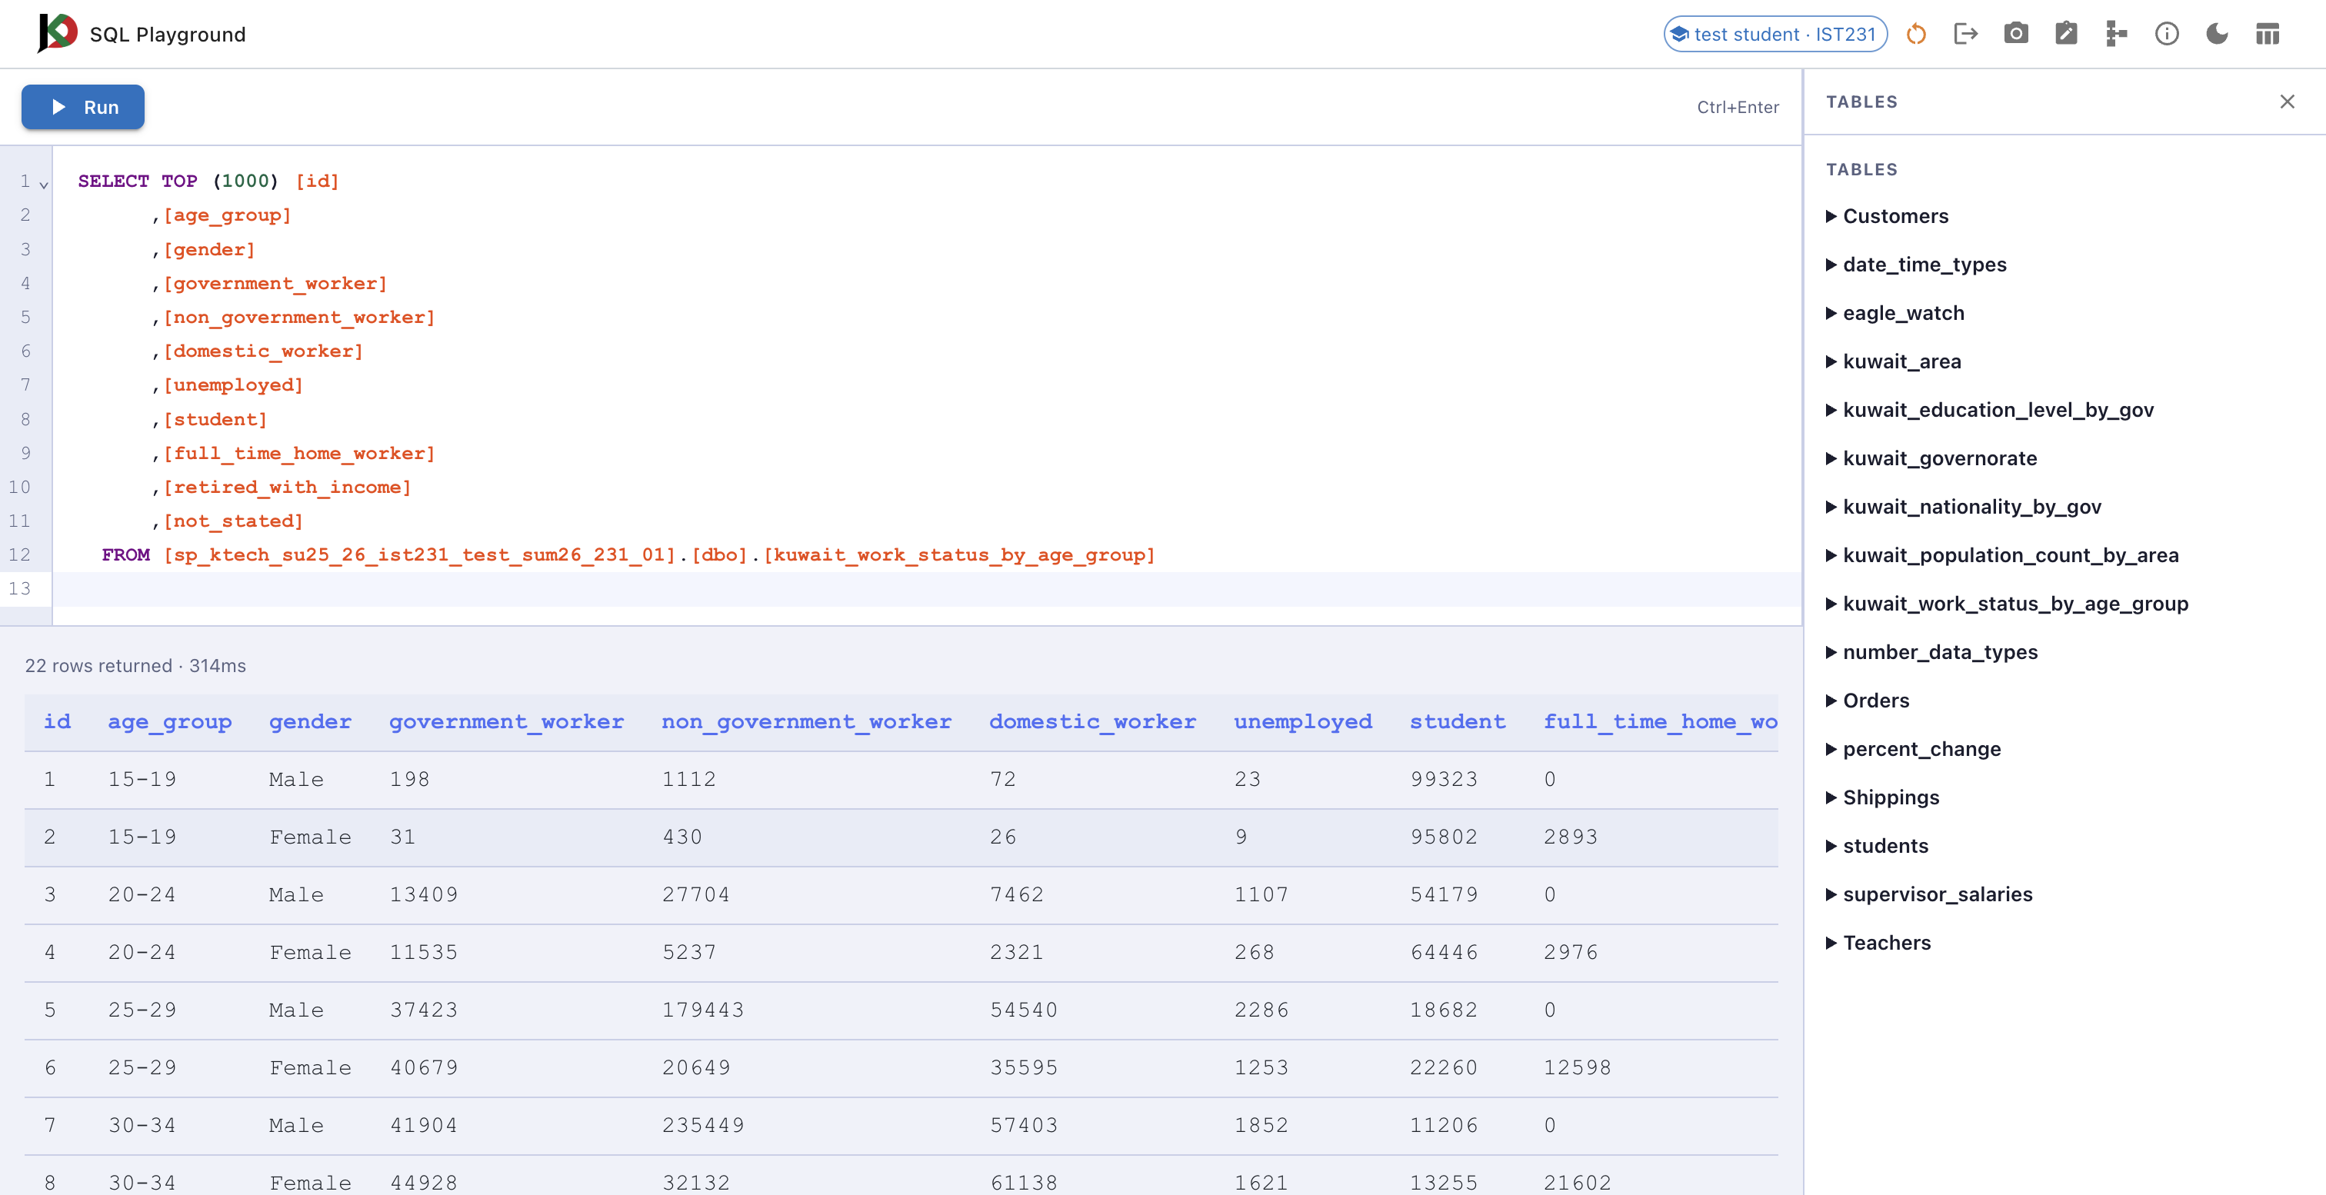Click the government_worker column header
Screen dimensions: 2326x1195
pos(505,722)
